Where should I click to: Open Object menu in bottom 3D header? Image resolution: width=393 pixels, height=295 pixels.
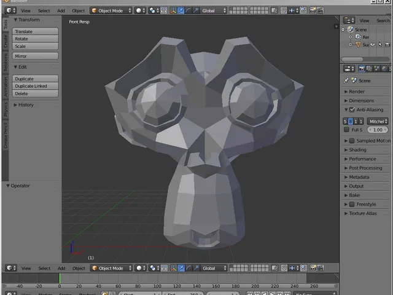pos(79,269)
